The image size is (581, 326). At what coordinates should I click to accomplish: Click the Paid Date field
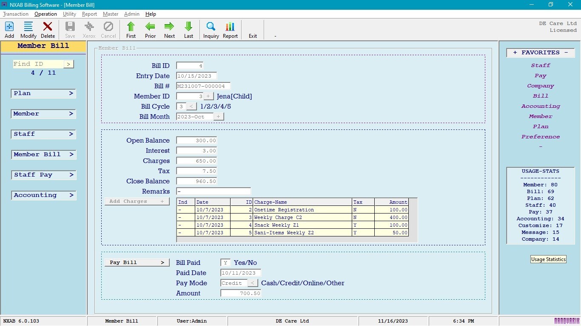coord(241,273)
